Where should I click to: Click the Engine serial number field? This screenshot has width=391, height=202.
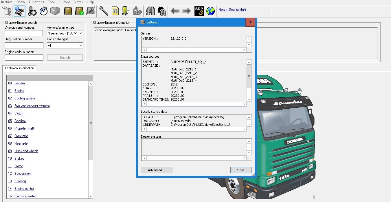pos(24,58)
